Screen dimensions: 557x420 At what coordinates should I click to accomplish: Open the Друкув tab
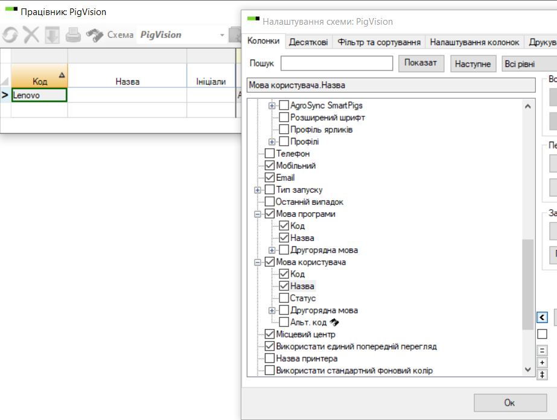(x=541, y=42)
